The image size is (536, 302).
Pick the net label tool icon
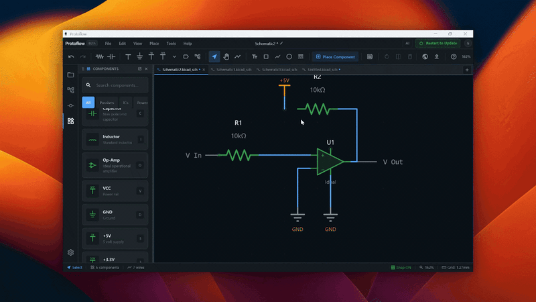point(186,57)
